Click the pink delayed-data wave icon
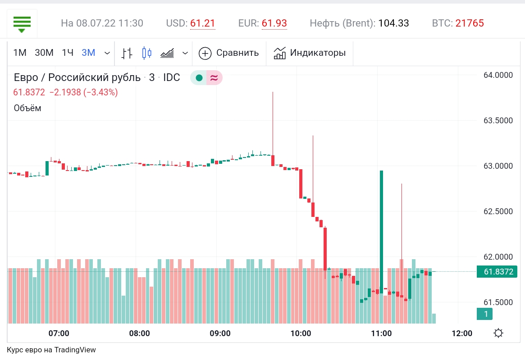525x360 pixels. (214, 78)
